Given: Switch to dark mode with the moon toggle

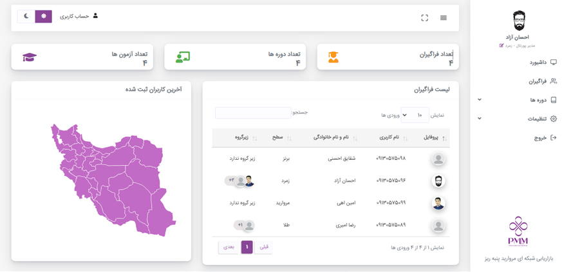Looking at the screenshot, I should 26,16.
